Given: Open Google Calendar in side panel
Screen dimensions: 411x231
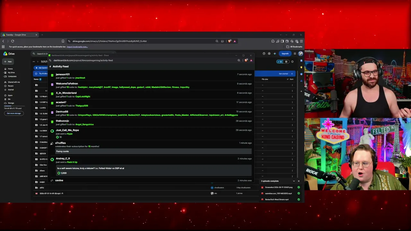Looking at the screenshot, I should pyautogui.click(x=301, y=61).
